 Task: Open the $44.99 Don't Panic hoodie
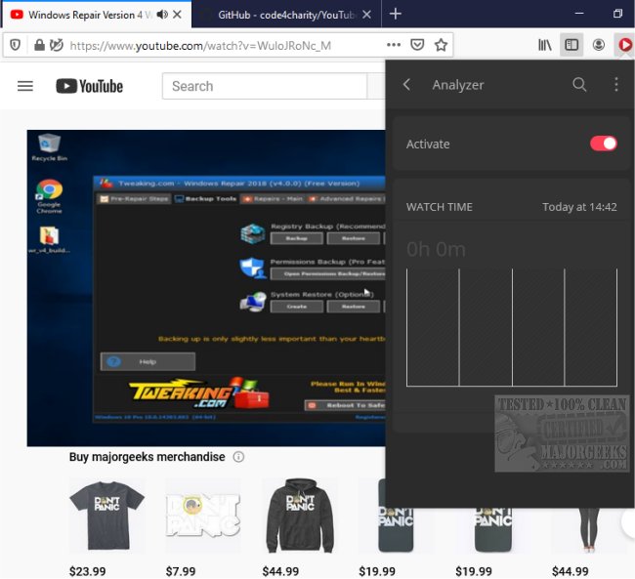pos(300,516)
